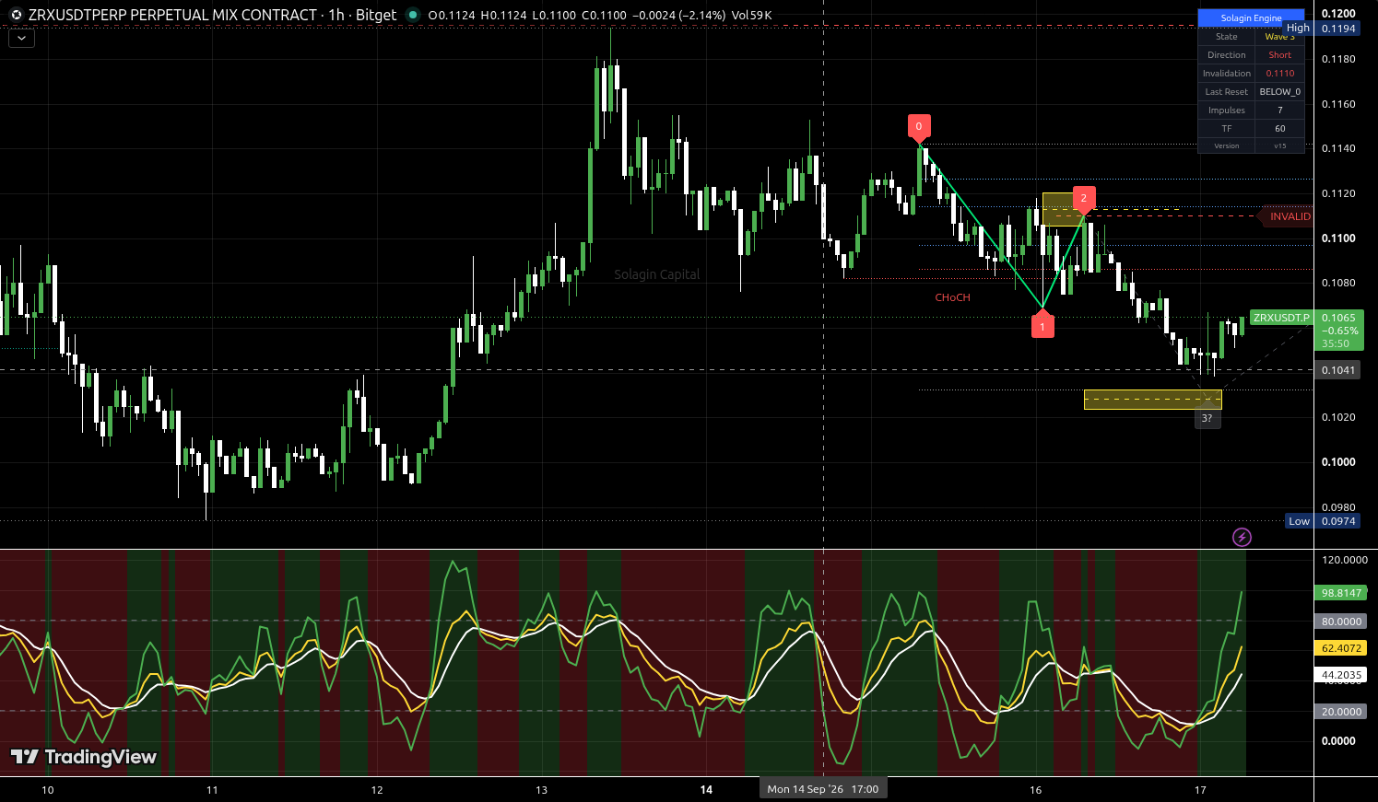Click the 0.1041 price level label
The image size is (1378, 802).
[1338, 370]
